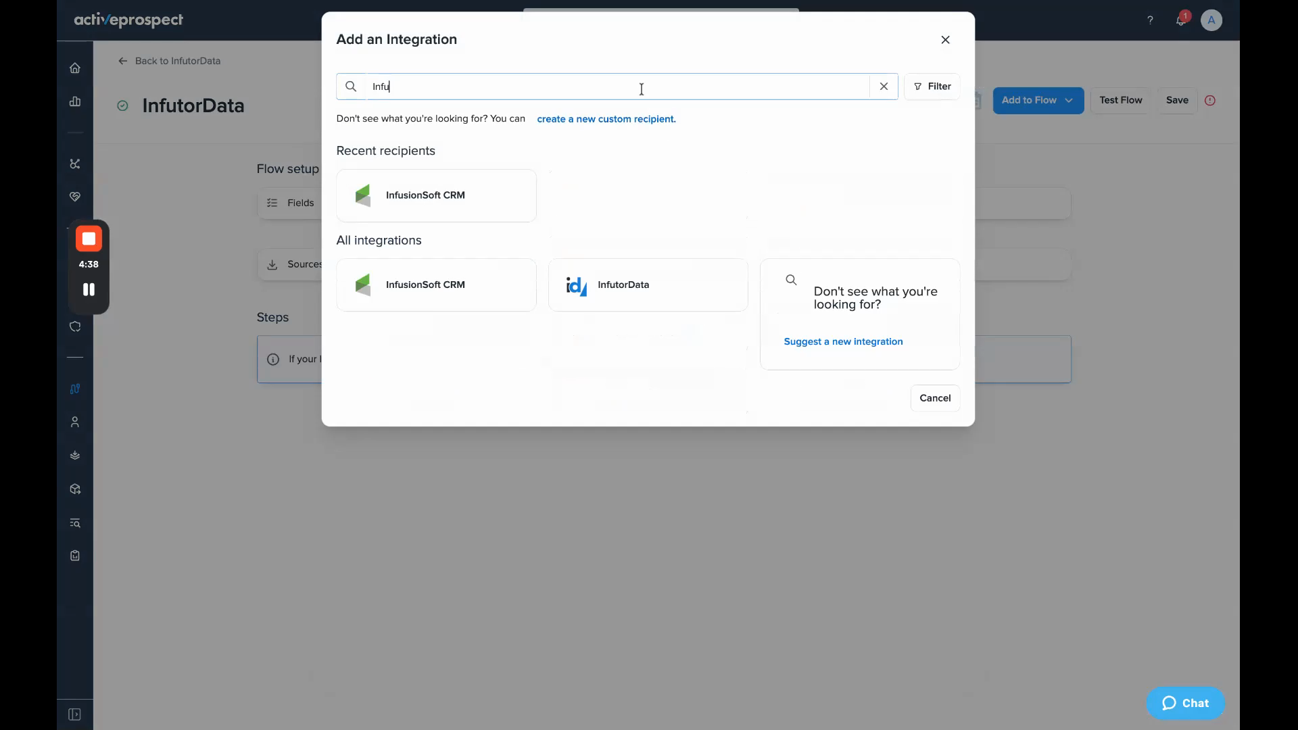Close the Add an Integration dialog
Viewport: 1298px width, 730px height.
[946, 40]
